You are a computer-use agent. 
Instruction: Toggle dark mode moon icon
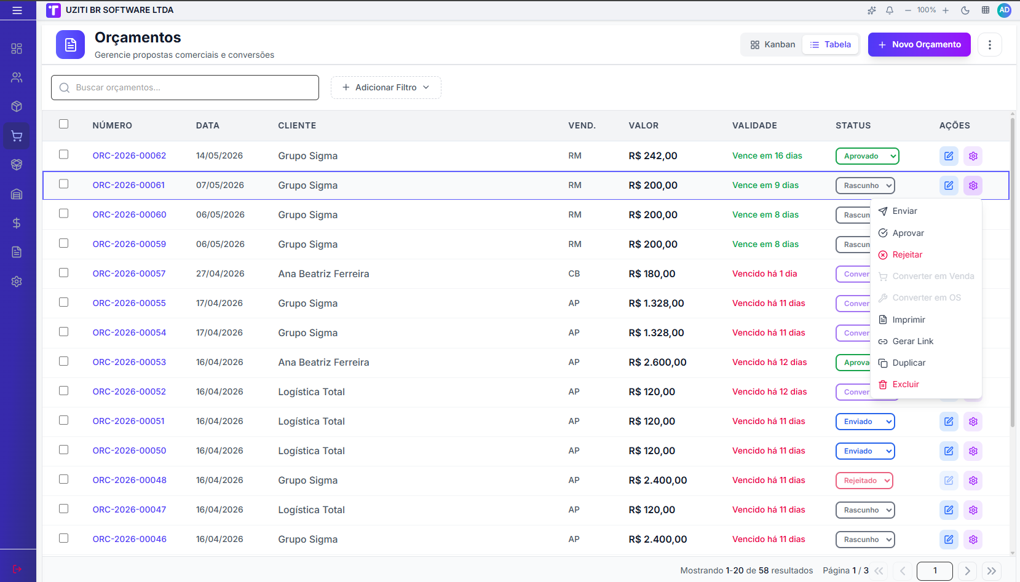pyautogui.click(x=965, y=10)
